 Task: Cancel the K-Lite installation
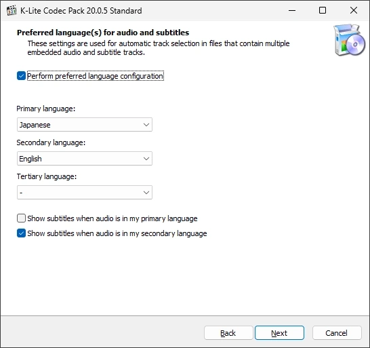pos(337,333)
